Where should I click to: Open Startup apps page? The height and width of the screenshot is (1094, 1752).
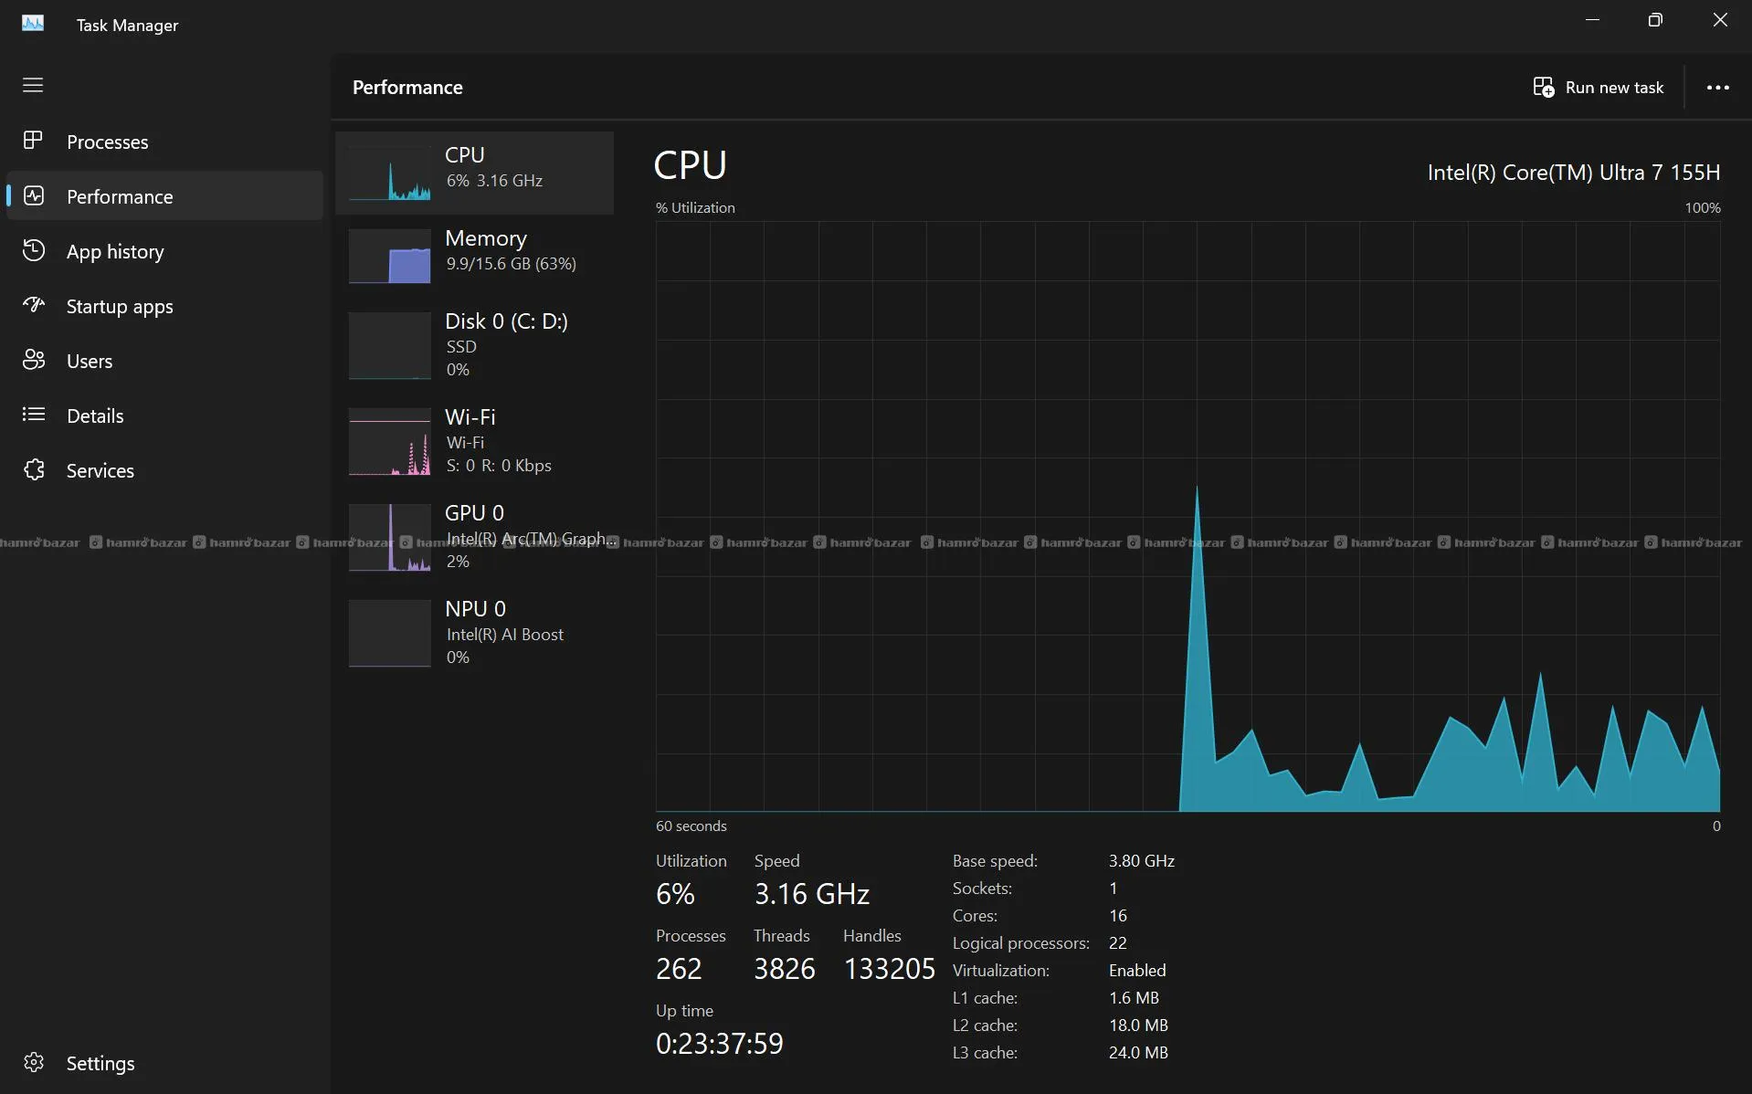(x=164, y=306)
